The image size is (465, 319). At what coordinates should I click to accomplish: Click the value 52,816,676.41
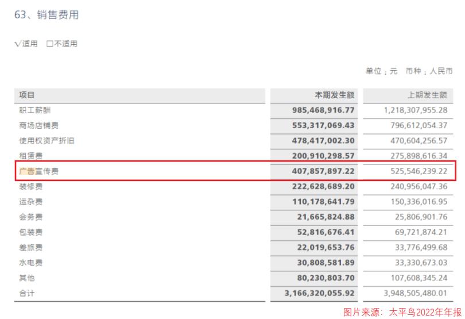[326, 232]
